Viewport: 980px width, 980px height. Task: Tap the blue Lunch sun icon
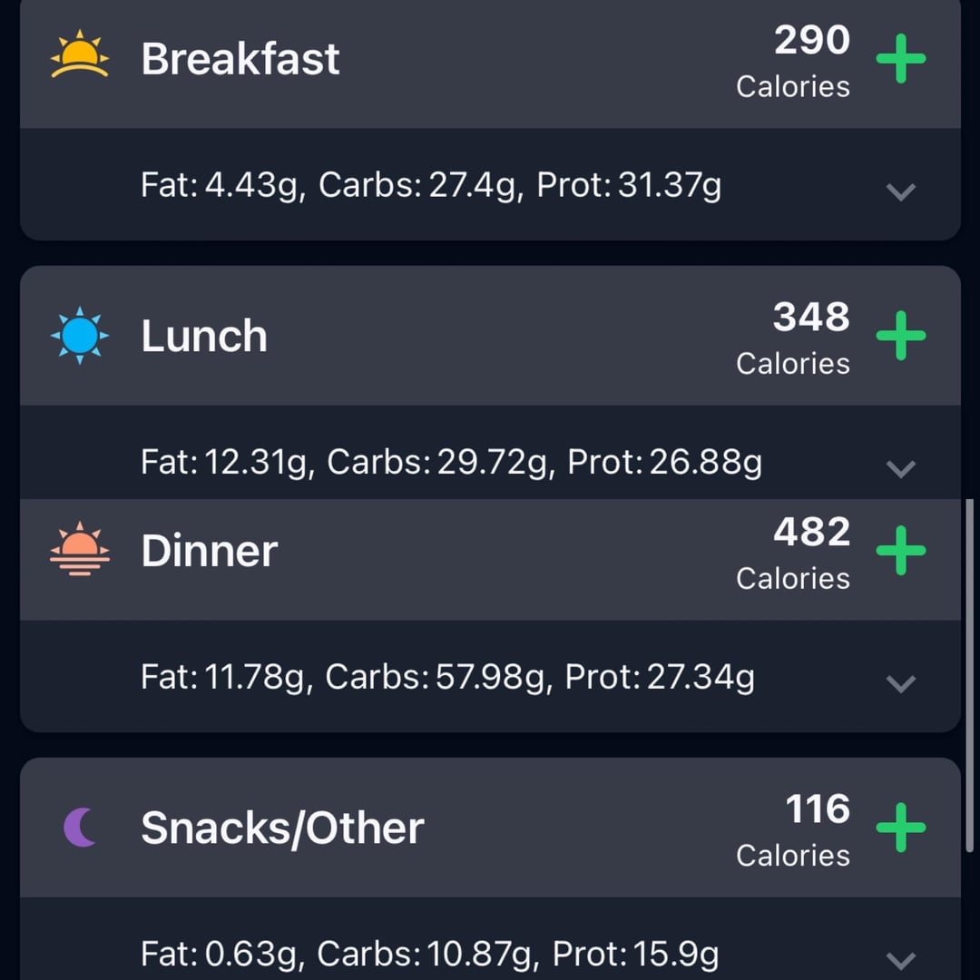[79, 336]
